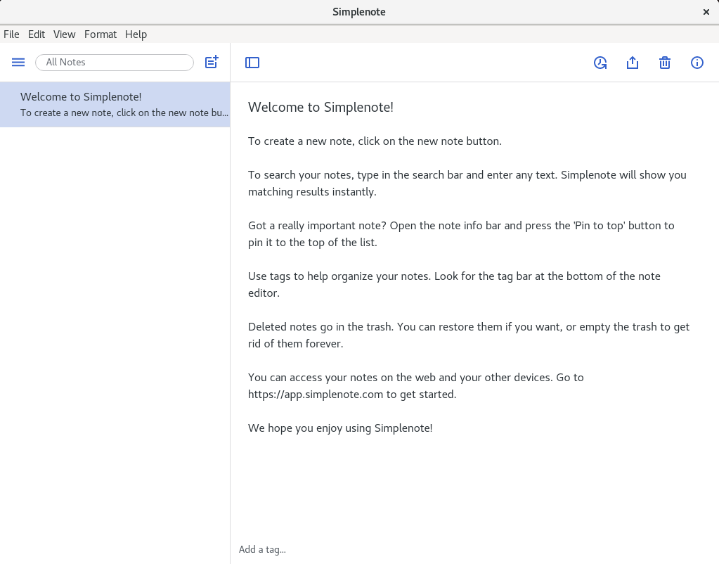Focus the All Notes search field
The image size is (719, 564).
[x=115, y=63]
